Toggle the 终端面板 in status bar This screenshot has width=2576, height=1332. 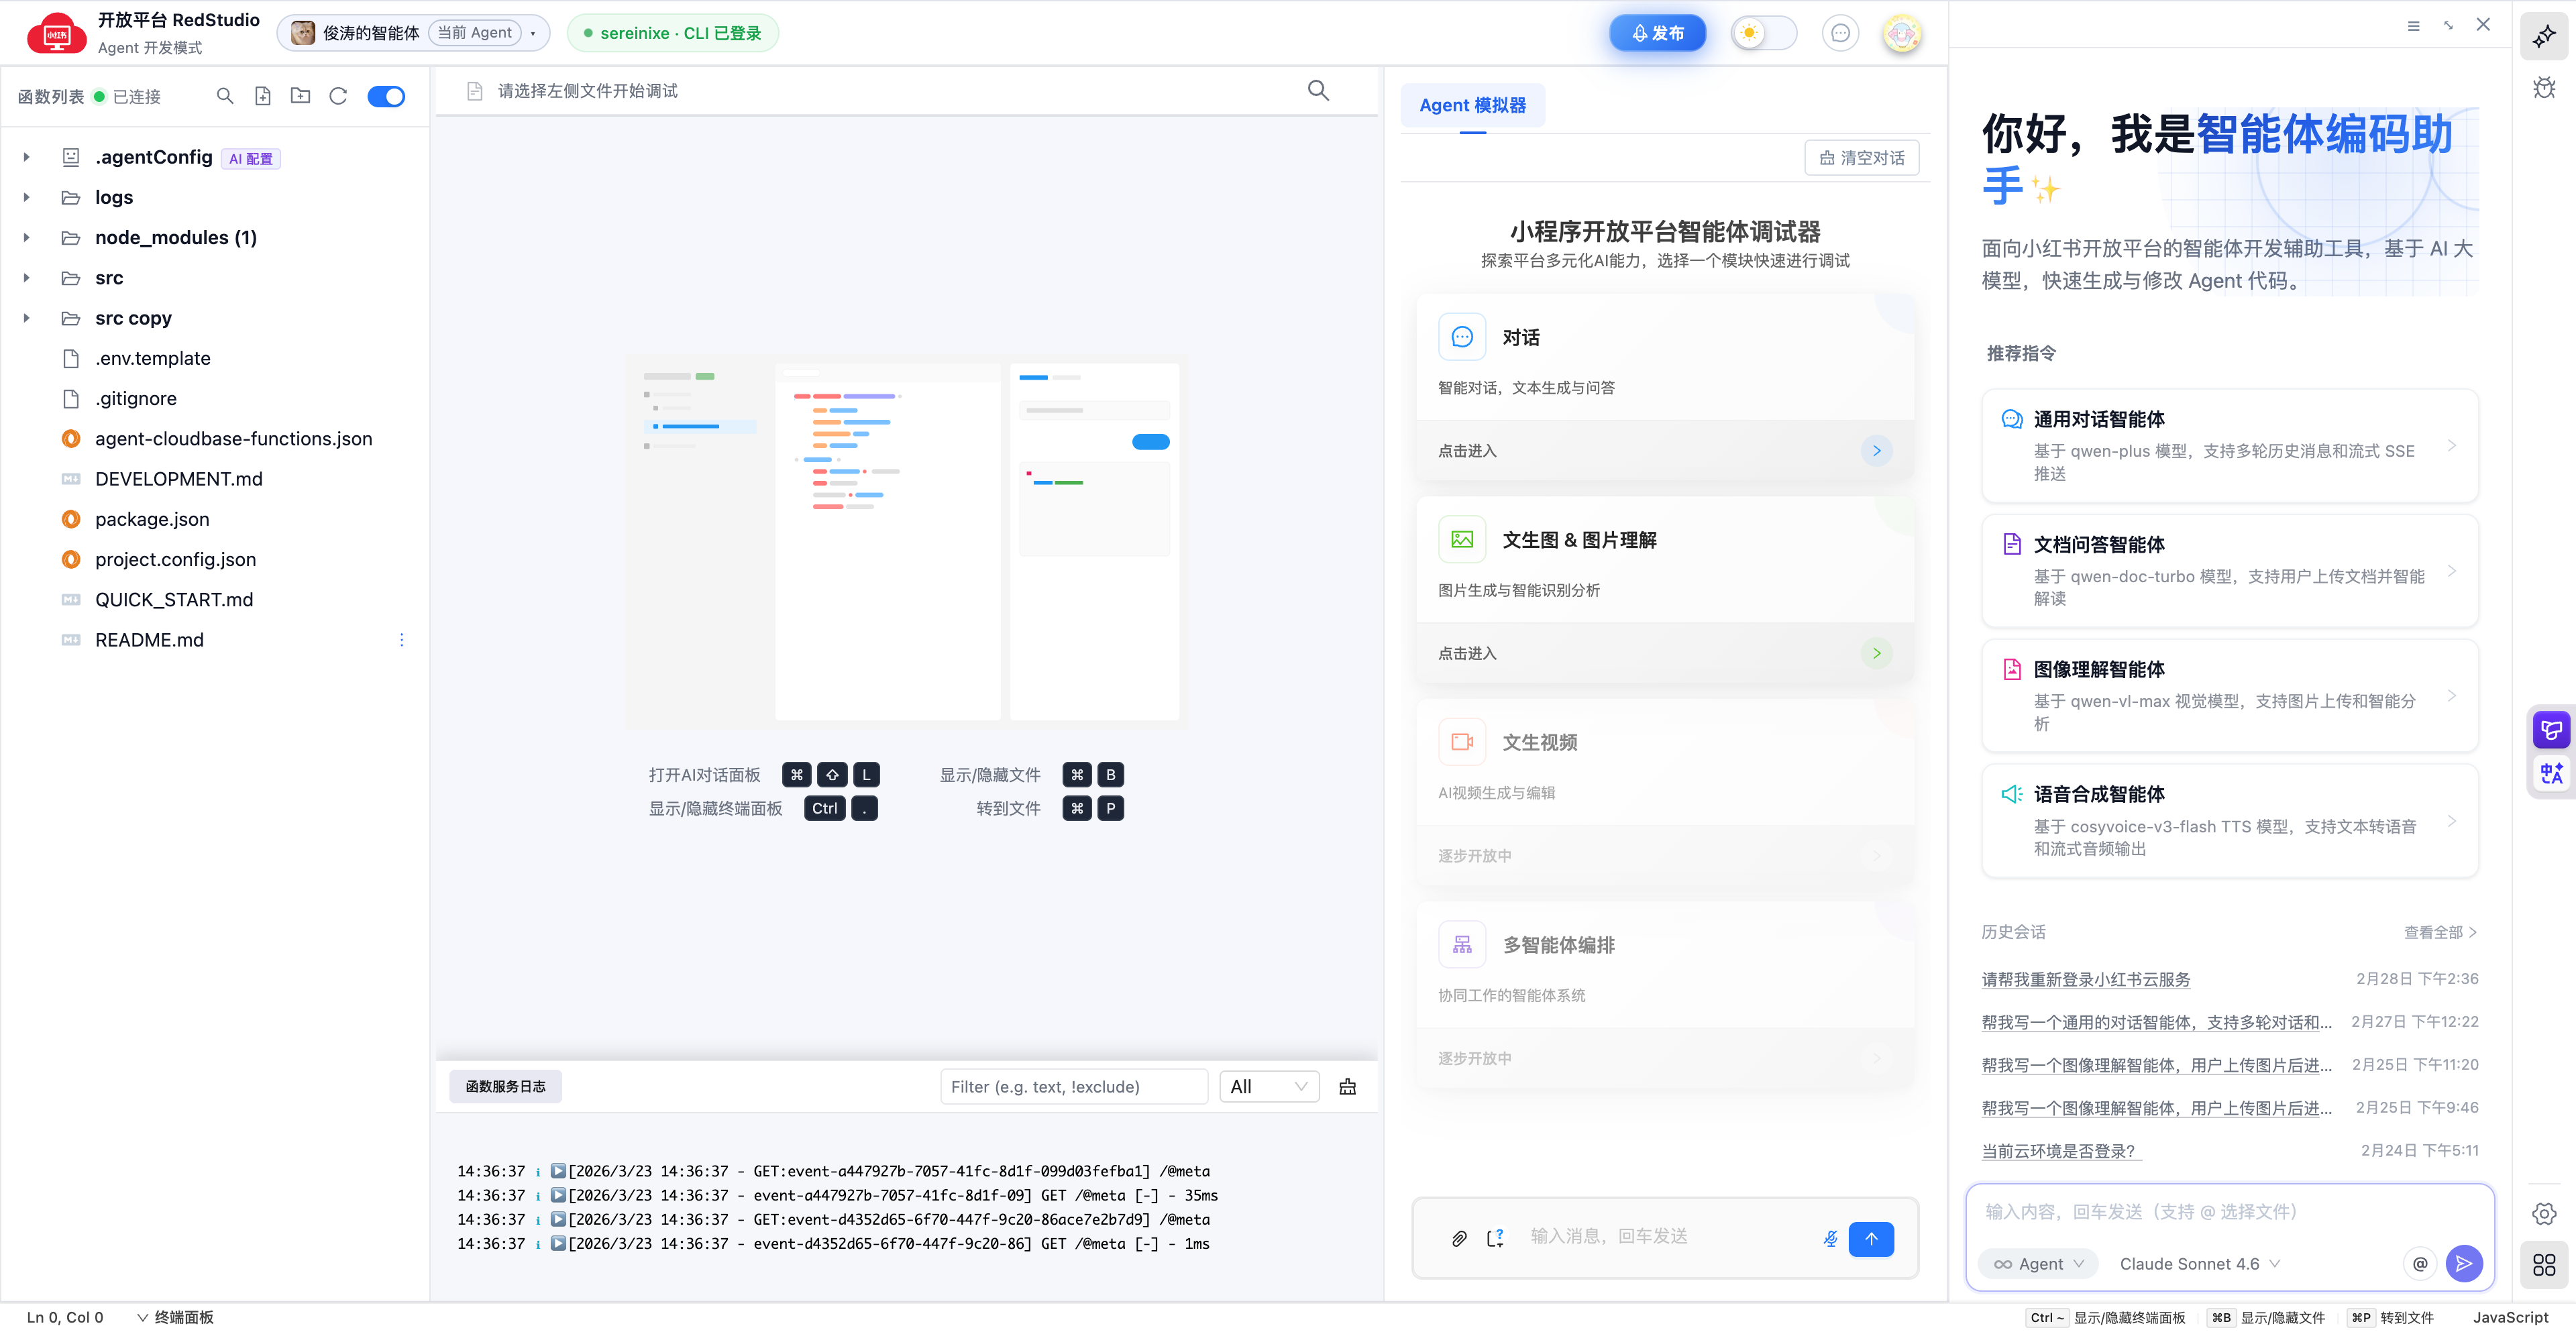(x=175, y=1318)
